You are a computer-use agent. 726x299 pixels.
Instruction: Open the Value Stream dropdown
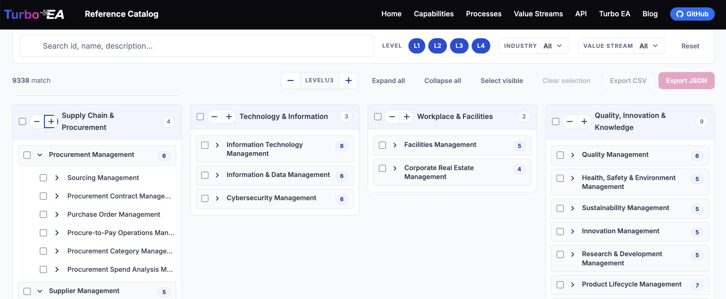621,46
